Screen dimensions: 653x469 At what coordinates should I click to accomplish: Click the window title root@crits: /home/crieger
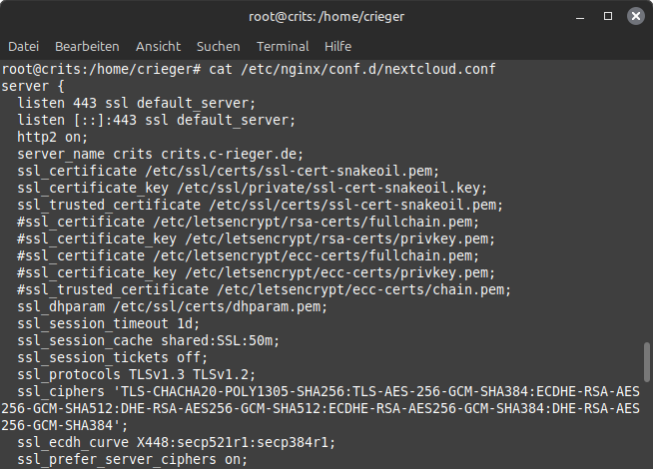click(x=326, y=16)
